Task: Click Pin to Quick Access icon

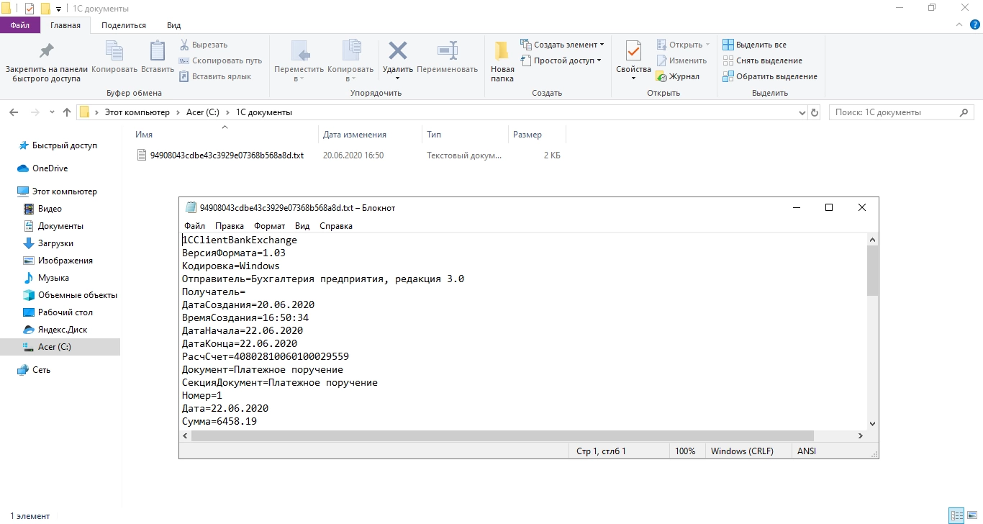Action: click(46, 52)
